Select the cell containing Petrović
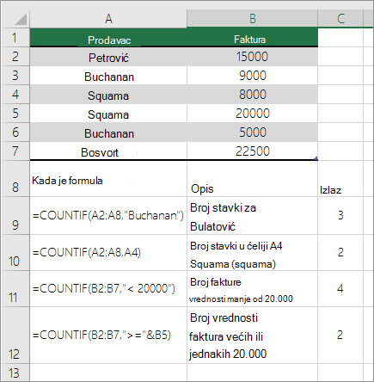Image resolution: width=374 pixels, height=382 pixels. click(108, 57)
